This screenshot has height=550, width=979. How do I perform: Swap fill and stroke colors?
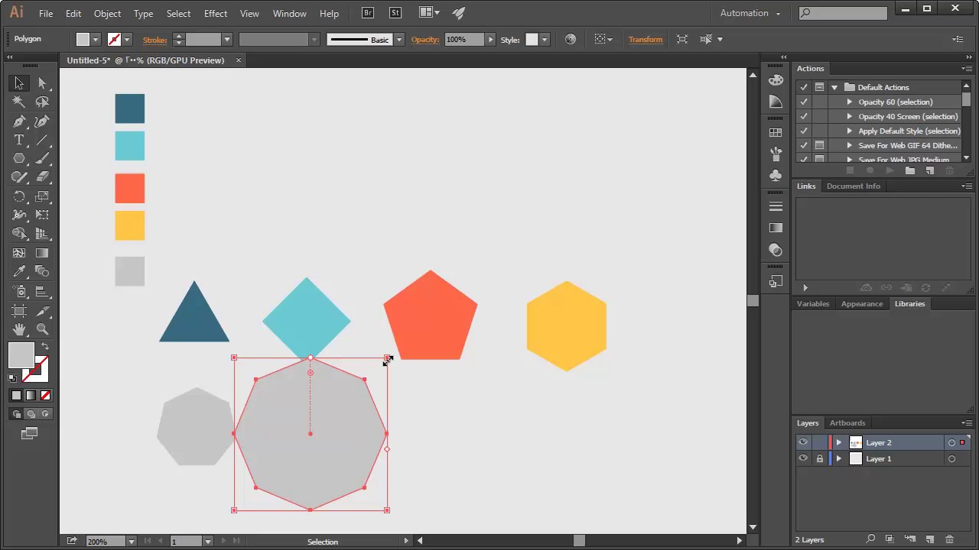click(45, 347)
